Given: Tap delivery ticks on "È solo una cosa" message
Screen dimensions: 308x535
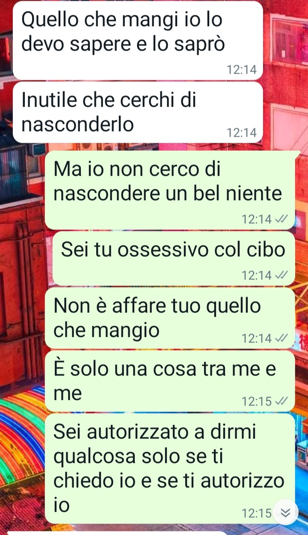Looking at the screenshot, I should click(x=281, y=401).
